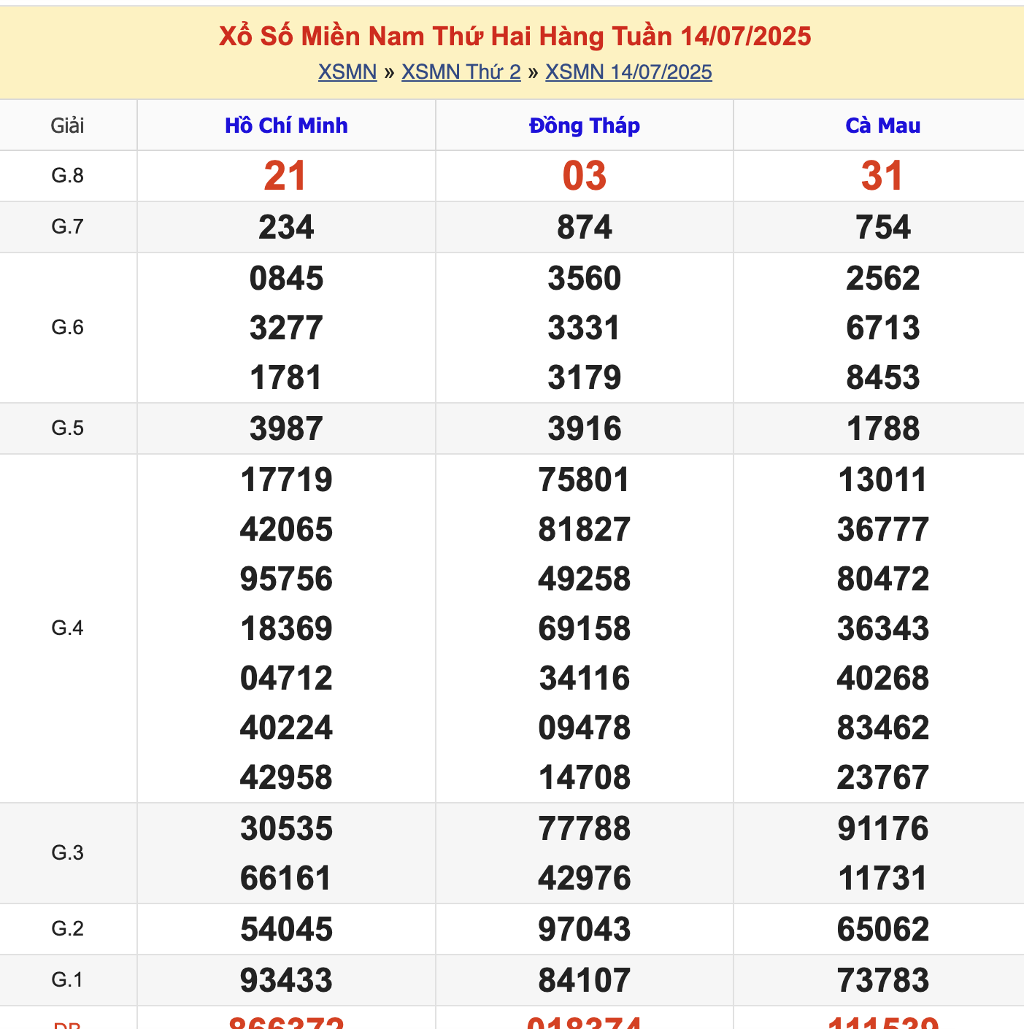Click the G.4 number 13011
Viewport: 1024px width, 1029px height.
pyautogui.click(x=883, y=479)
